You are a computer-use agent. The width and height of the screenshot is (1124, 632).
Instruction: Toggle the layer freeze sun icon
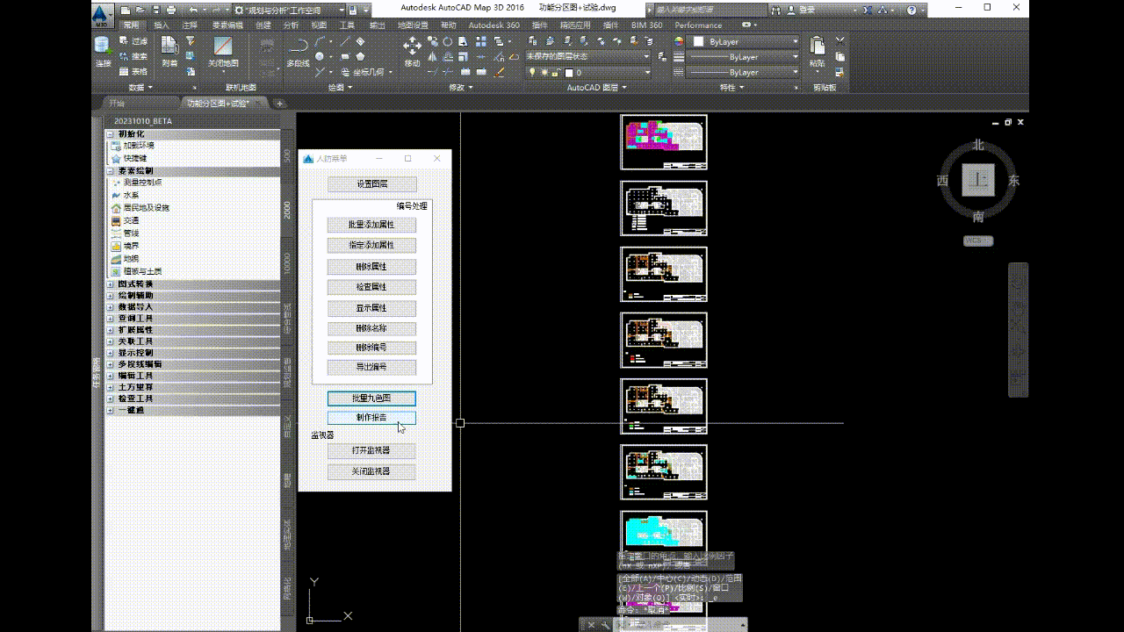[x=544, y=70]
